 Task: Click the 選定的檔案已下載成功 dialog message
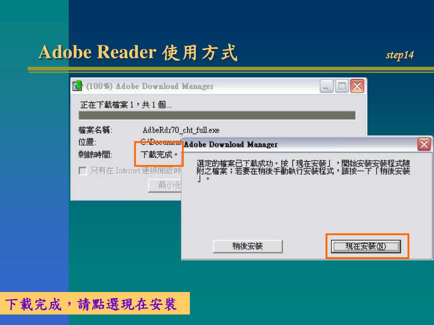(303, 171)
